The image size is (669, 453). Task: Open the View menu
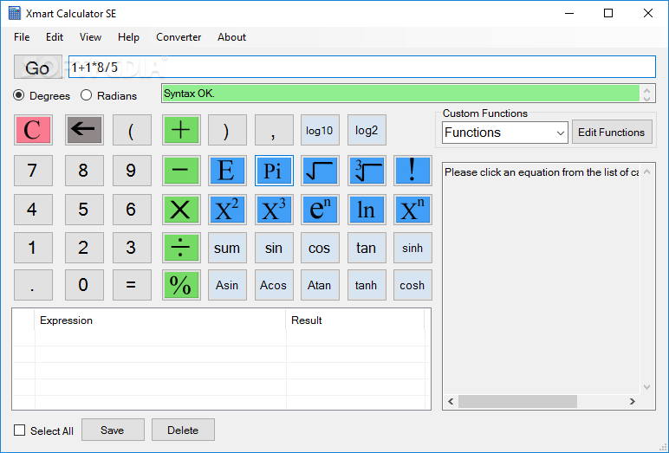point(90,37)
